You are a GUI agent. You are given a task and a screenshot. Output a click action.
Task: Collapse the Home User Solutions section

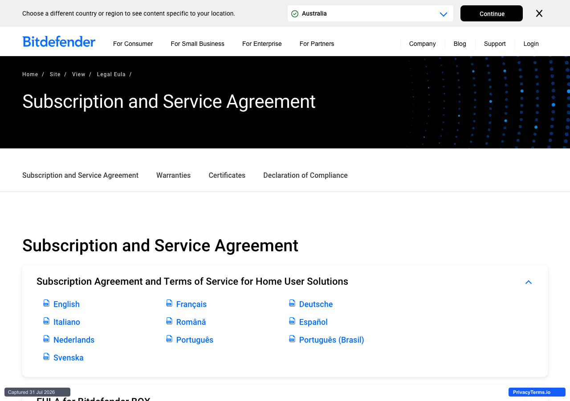(x=529, y=282)
